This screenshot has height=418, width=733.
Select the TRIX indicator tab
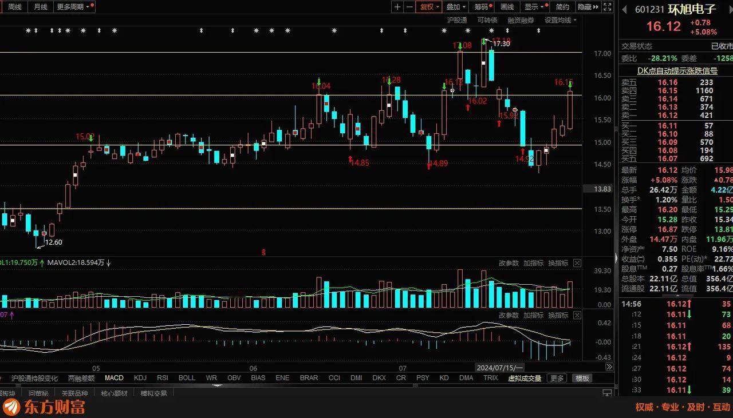tap(490, 378)
